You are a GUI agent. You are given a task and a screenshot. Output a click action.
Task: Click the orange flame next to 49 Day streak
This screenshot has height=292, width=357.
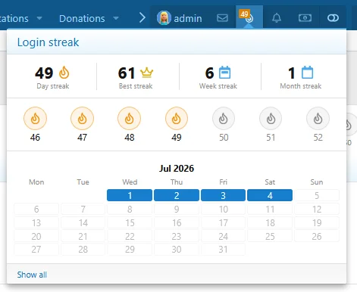[64, 73]
